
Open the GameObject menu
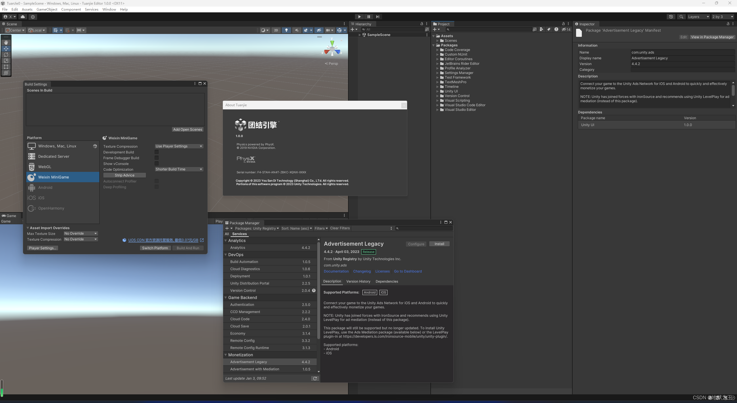click(47, 9)
